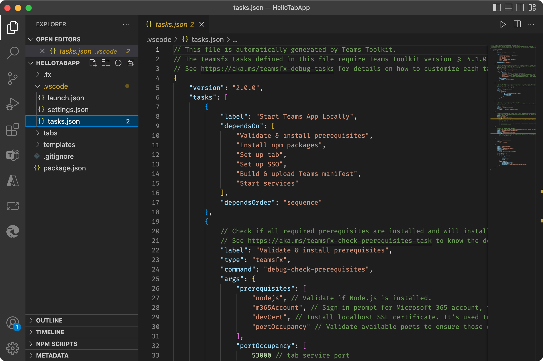Open the Run and Debug view
Image resolution: width=543 pixels, height=361 pixels.
(x=12, y=104)
